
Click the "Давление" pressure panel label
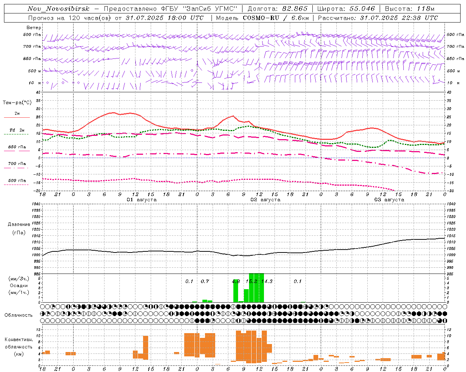pyautogui.click(x=19, y=225)
